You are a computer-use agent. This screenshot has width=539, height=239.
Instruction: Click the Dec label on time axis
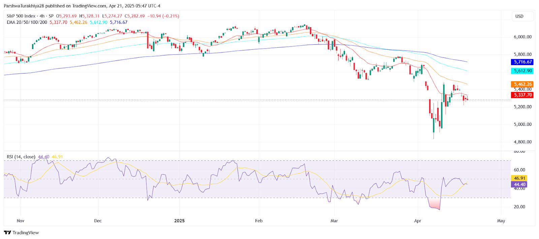[98, 221]
